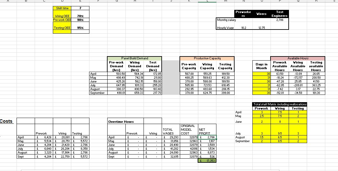The width and height of the screenshot is (338, 171).
Task: Select April pre-work demand 503.50
Action: coord(116,74)
